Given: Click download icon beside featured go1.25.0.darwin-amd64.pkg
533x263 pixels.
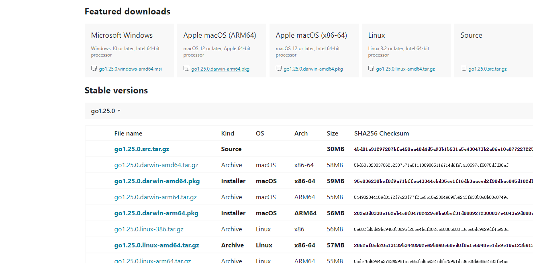Looking at the screenshot, I should pyautogui.click(x=278, y=69).
